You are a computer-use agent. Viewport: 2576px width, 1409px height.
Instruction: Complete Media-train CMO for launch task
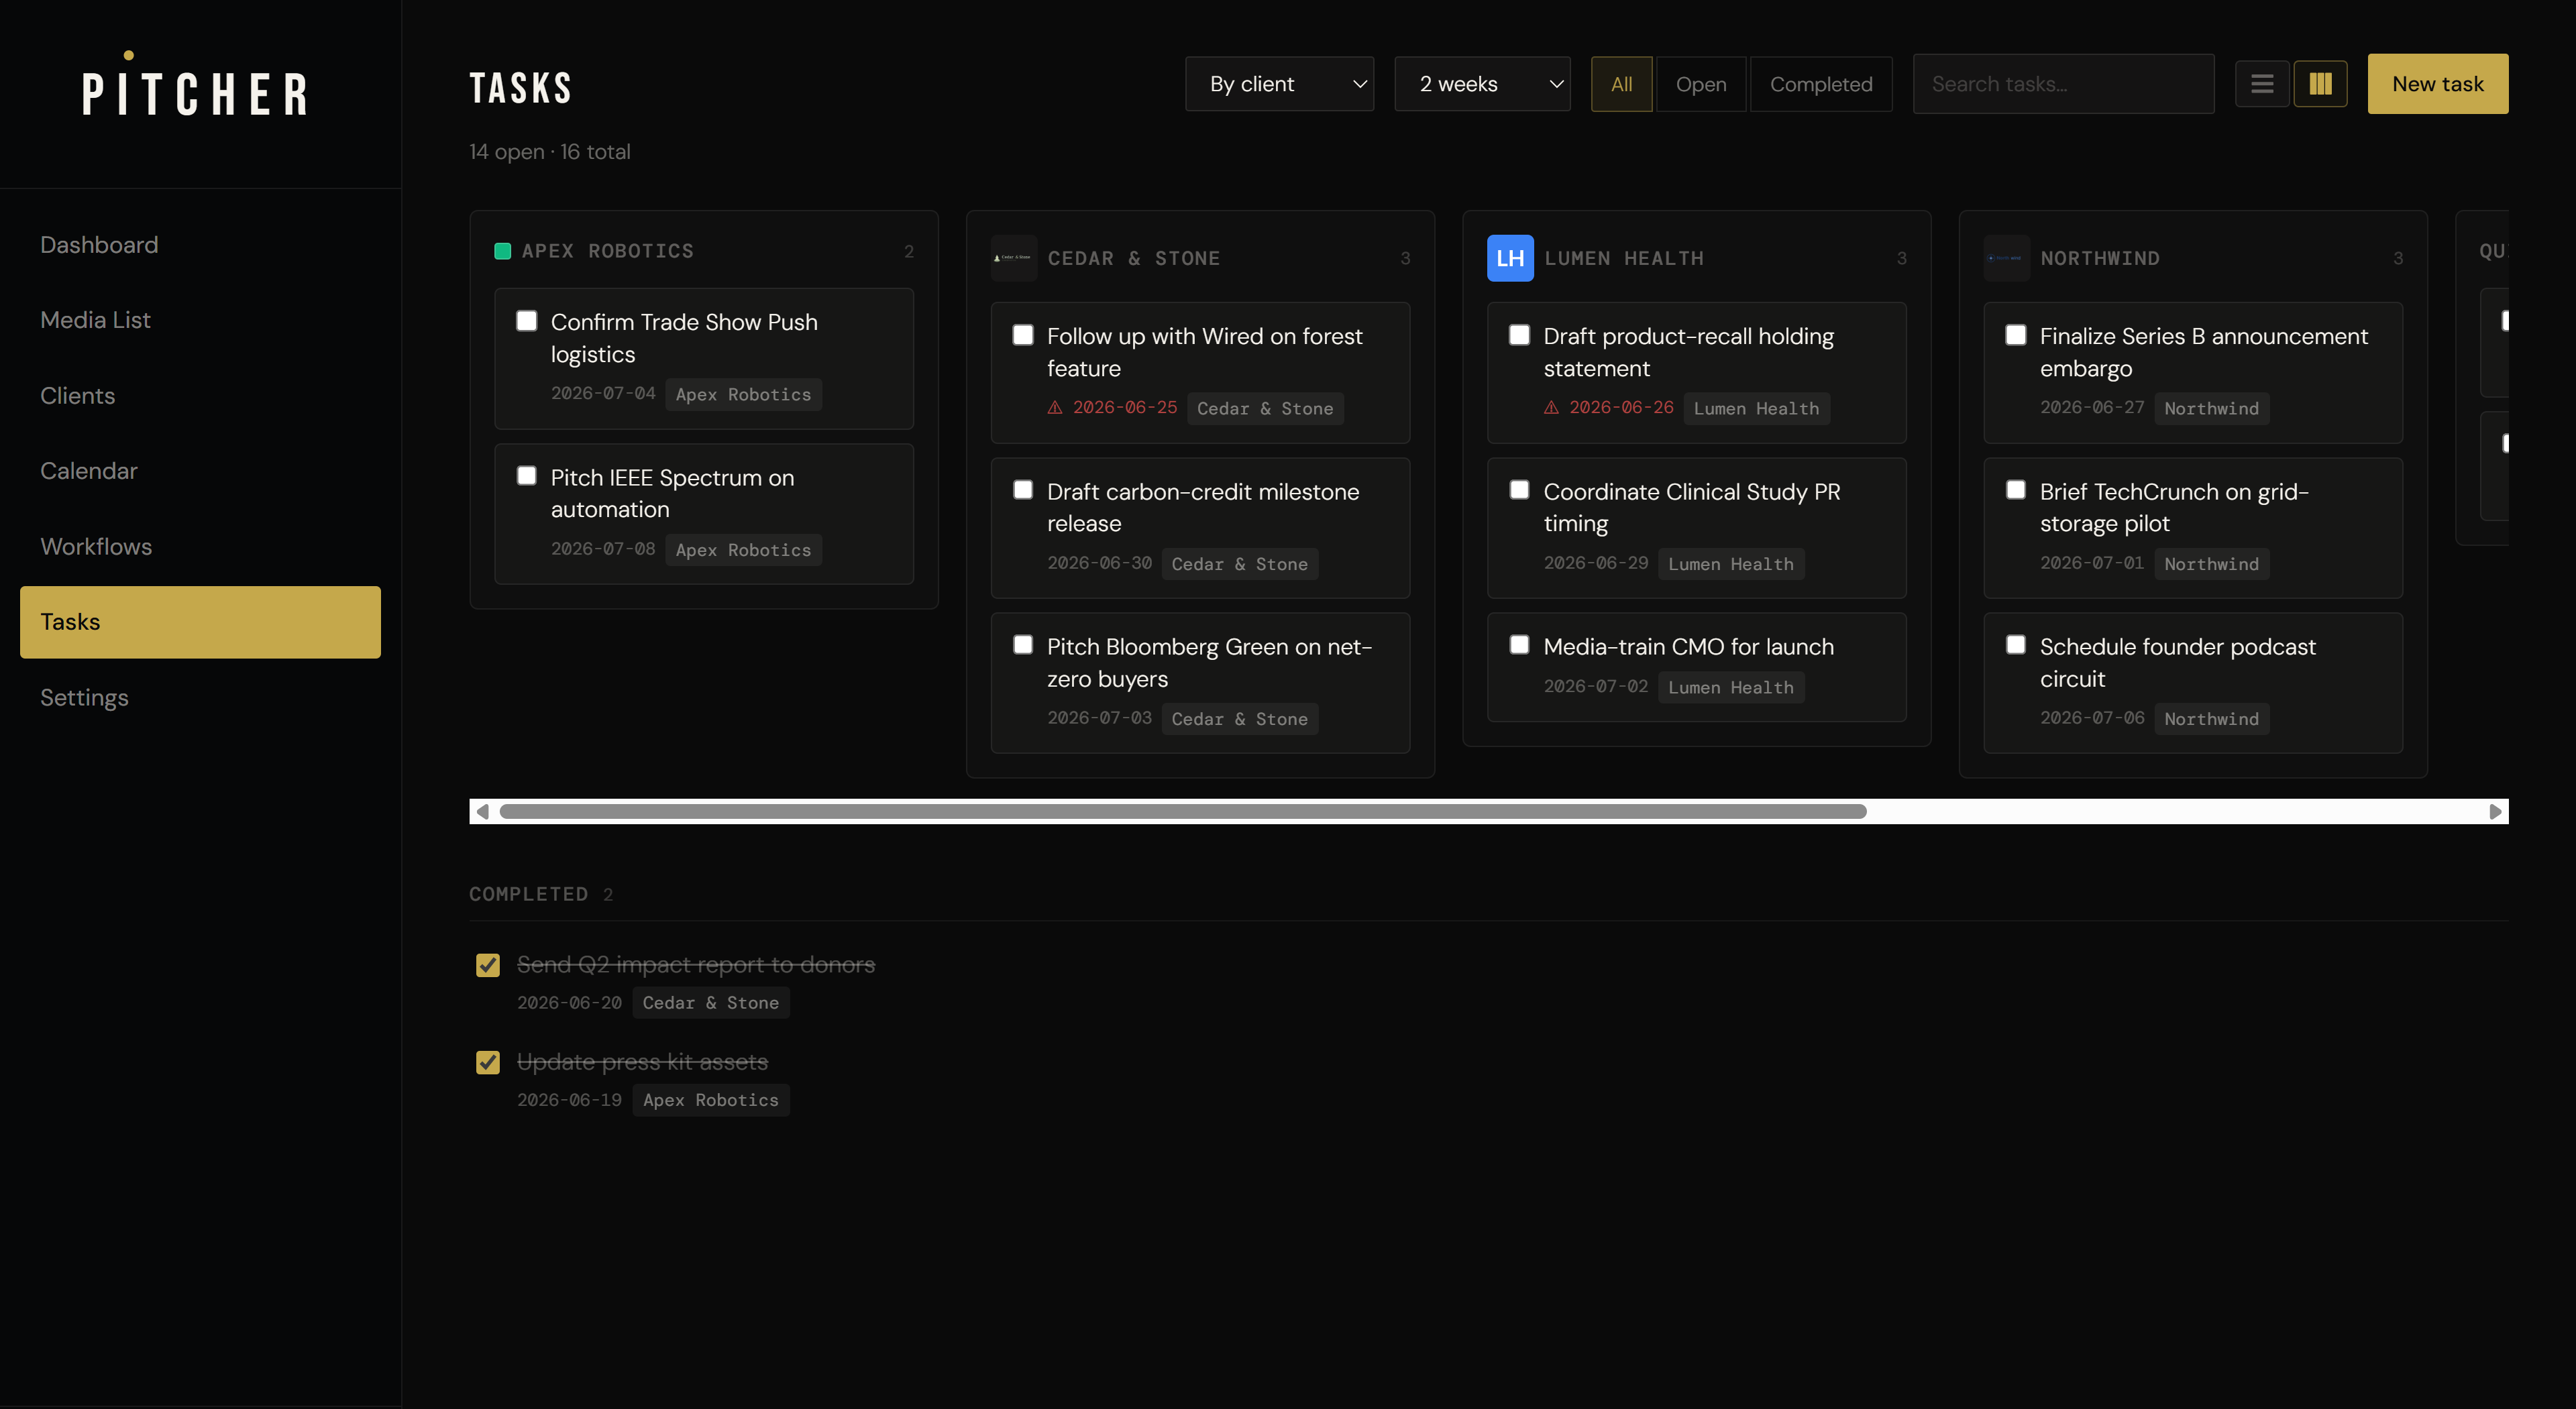click(x=1519, y=644)
